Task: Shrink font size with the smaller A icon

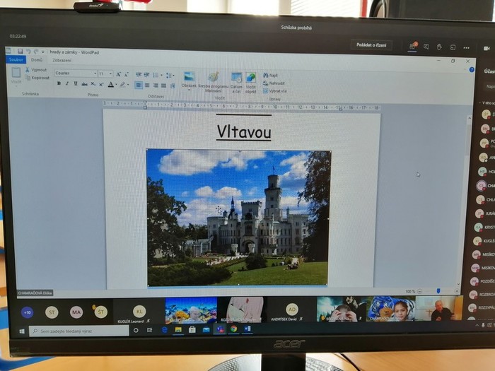Action: (127, 74)
